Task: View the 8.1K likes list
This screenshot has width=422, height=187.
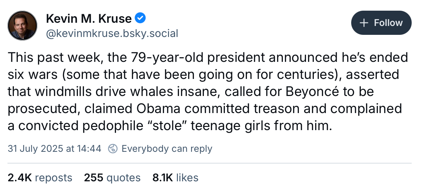Action: click(x=175, y=177)
